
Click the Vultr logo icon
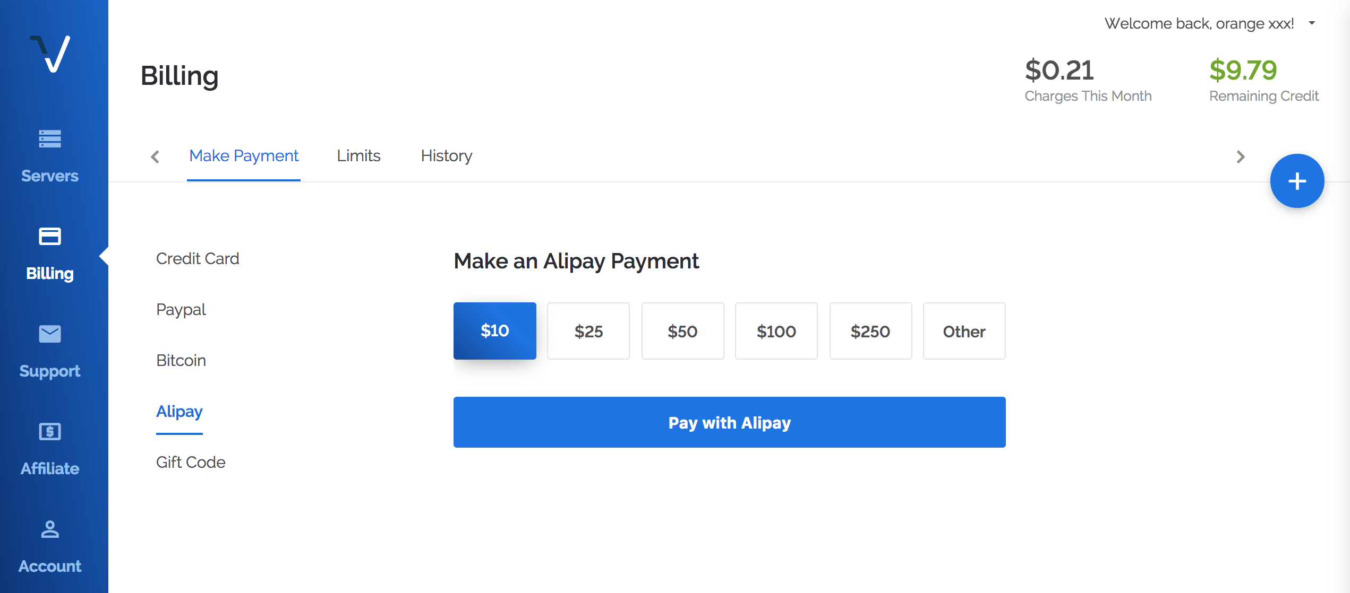tap(50, 54)
